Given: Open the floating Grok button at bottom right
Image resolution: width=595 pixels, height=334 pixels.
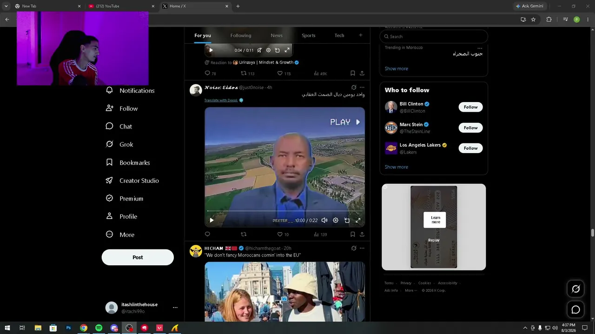Looking at the screenshot, I should click(575, 289).
